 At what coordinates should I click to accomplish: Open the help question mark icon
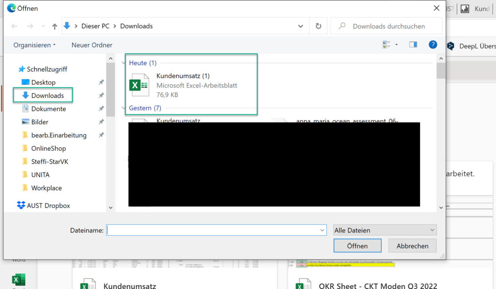tap(433, 45)
